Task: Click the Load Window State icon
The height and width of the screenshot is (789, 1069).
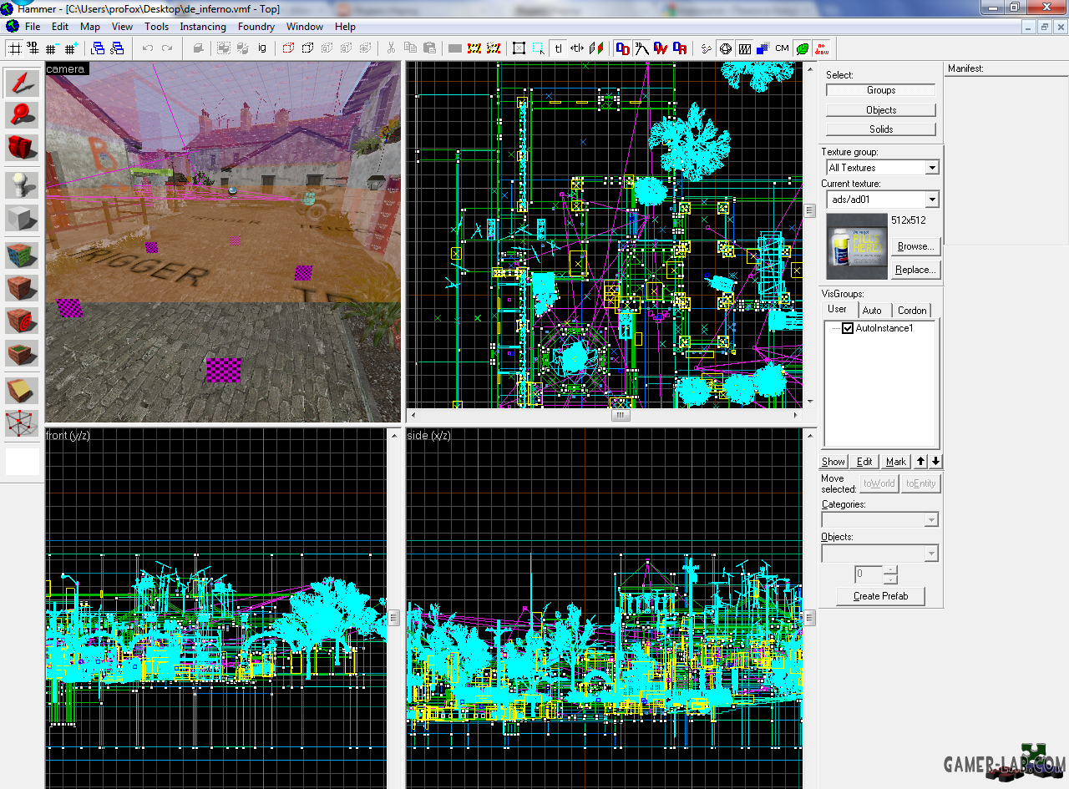Action: pos(97,48)
